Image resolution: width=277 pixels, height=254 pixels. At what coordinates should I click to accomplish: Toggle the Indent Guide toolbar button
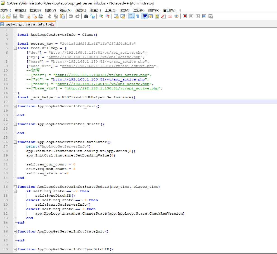[x=145, y=16]
